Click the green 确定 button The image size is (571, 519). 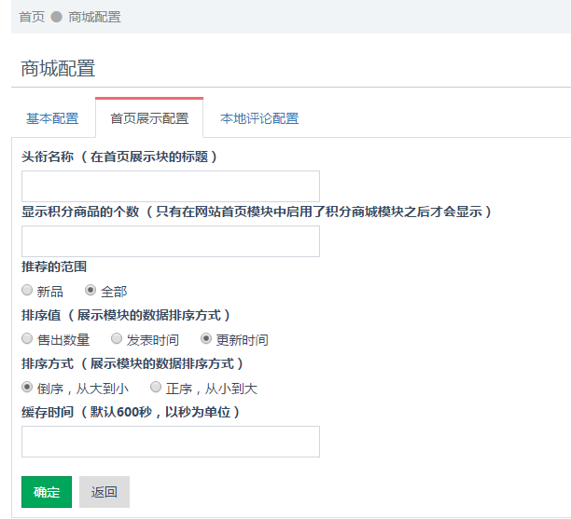click(x=47, y=492)
